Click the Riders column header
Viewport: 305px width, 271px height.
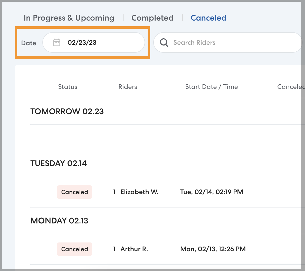pyautogui.click(x=128, y=87)
